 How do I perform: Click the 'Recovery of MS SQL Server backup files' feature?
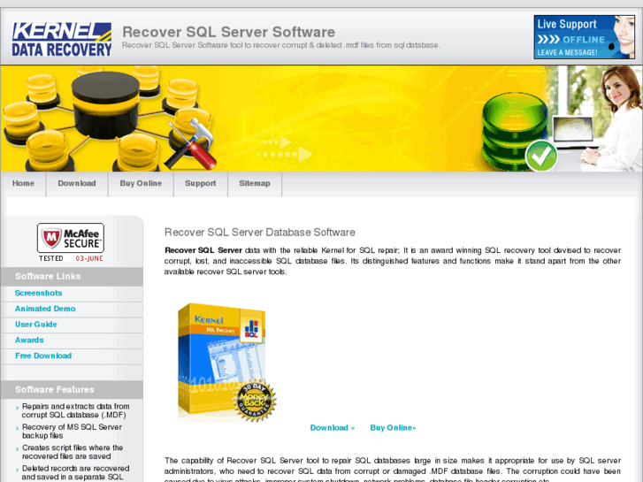(73, 431)
